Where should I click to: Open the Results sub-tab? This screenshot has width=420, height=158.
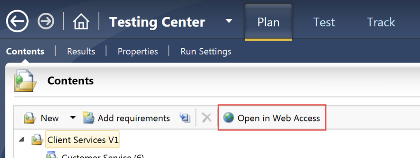(x=81, y=51)
